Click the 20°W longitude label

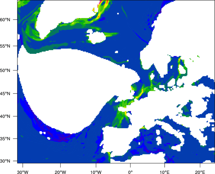point(60,172)
